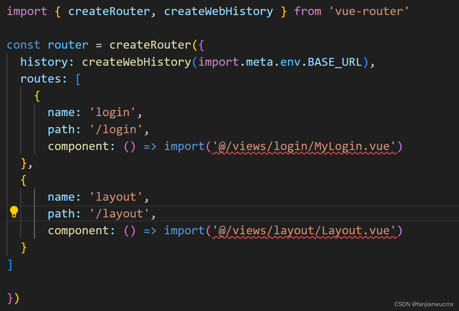Click the blue closing square bracket

pyautogui.click(x=10, y=265)
